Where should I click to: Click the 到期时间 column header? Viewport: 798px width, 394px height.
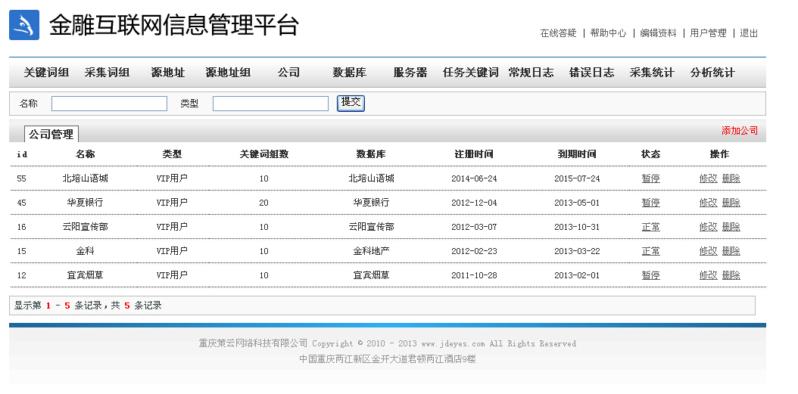click(577, 154)
